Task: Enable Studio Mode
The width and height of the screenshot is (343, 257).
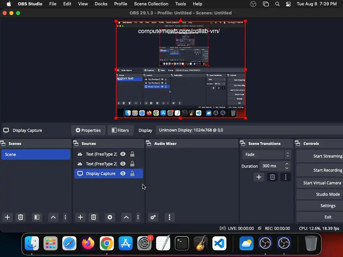Action: pos(320,194)
